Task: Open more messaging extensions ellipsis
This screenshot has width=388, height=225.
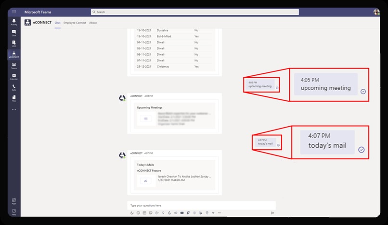Action: [220, 213]
